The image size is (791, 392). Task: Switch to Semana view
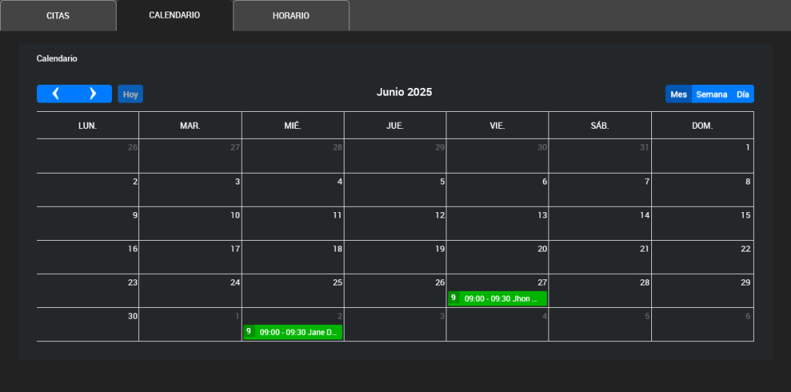tap(711, 94)
